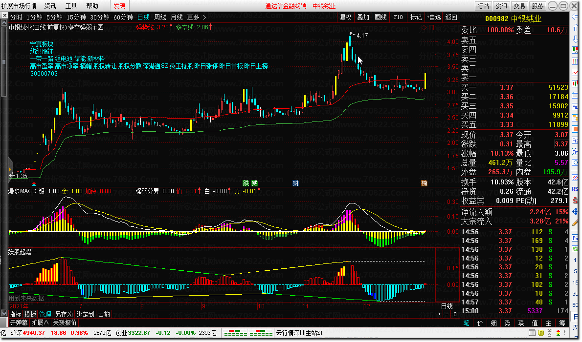Click the plus zoom-in button beside 日线
582x342 pixels.
pos(440,314)
